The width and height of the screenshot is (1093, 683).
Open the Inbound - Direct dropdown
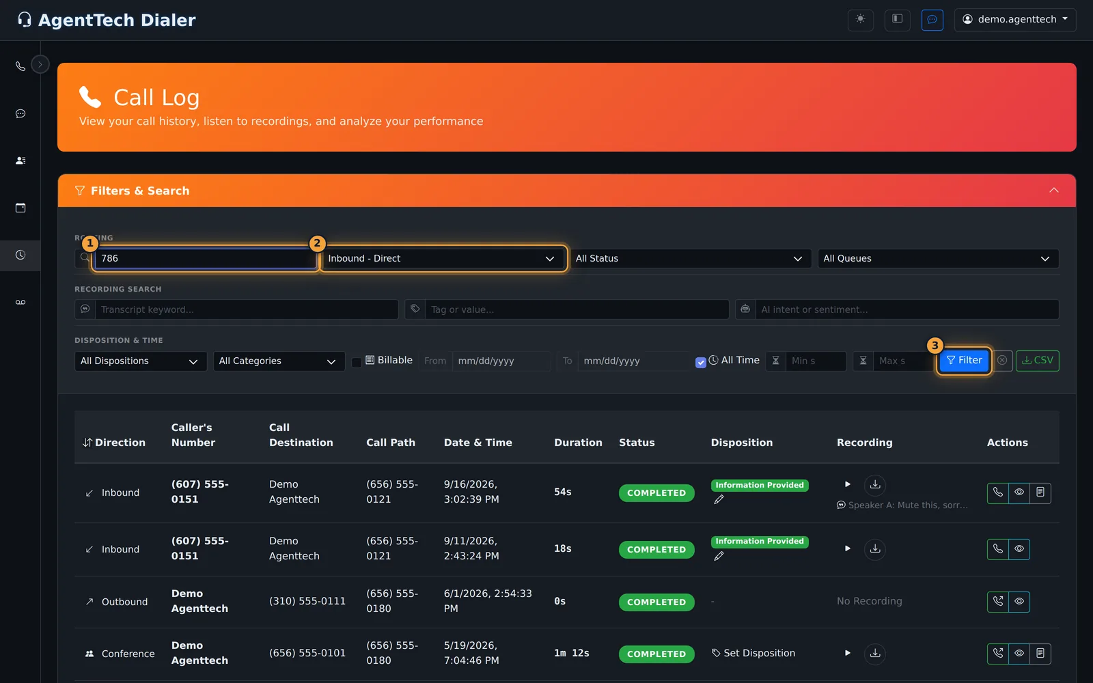443,258
